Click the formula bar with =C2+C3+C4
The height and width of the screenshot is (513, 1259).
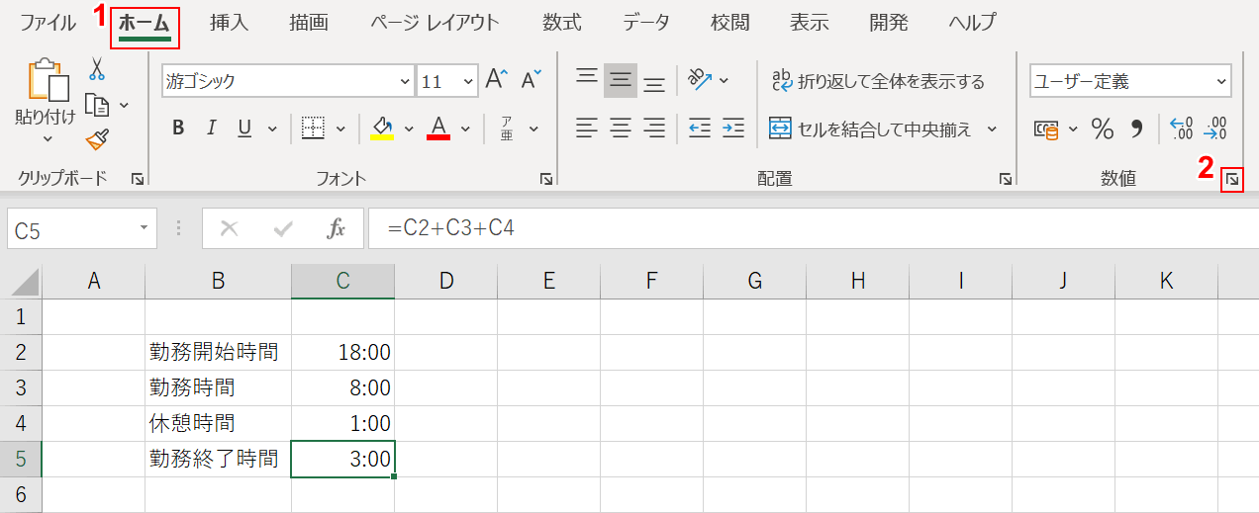point(812,229)
